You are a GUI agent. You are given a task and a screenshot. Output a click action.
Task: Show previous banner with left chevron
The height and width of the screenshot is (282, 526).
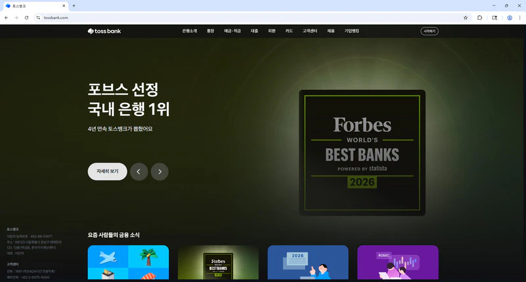139,172
